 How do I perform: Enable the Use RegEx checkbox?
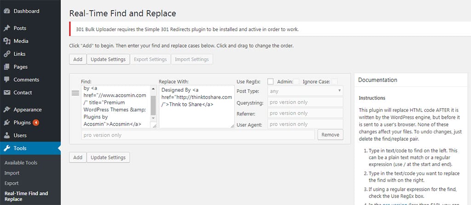click(270, 82)
